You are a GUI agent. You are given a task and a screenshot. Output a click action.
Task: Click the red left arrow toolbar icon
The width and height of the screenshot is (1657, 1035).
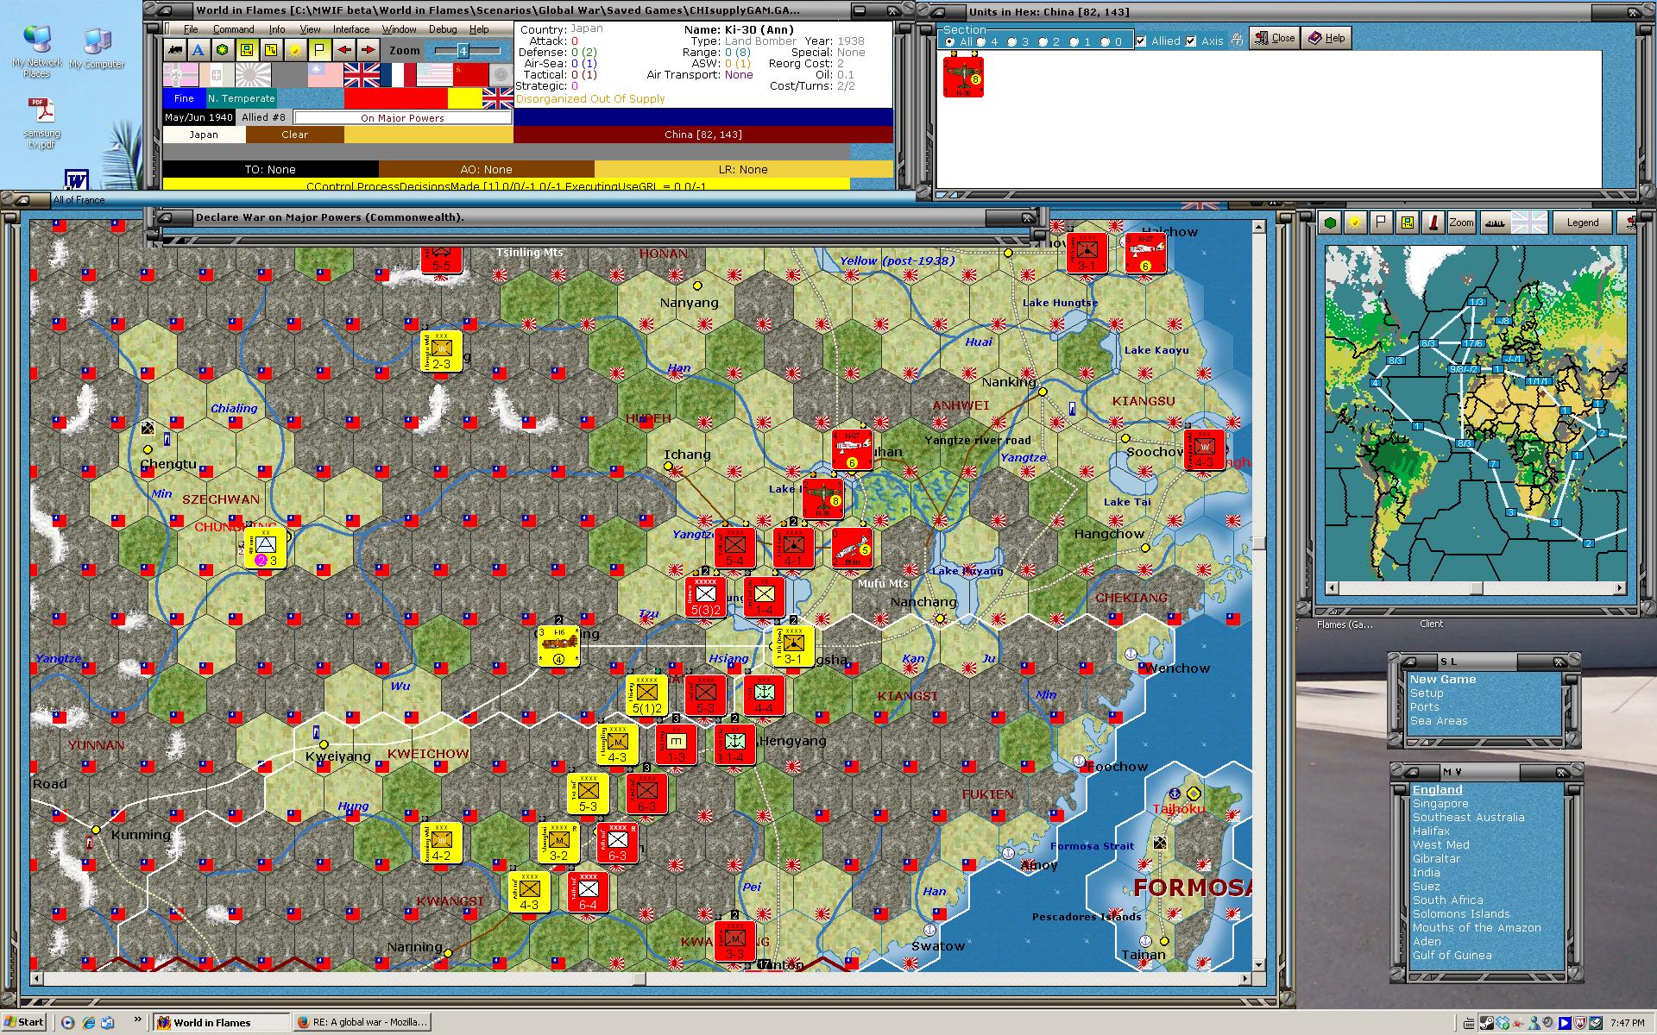pyautogui.click(x=344, y=50)
